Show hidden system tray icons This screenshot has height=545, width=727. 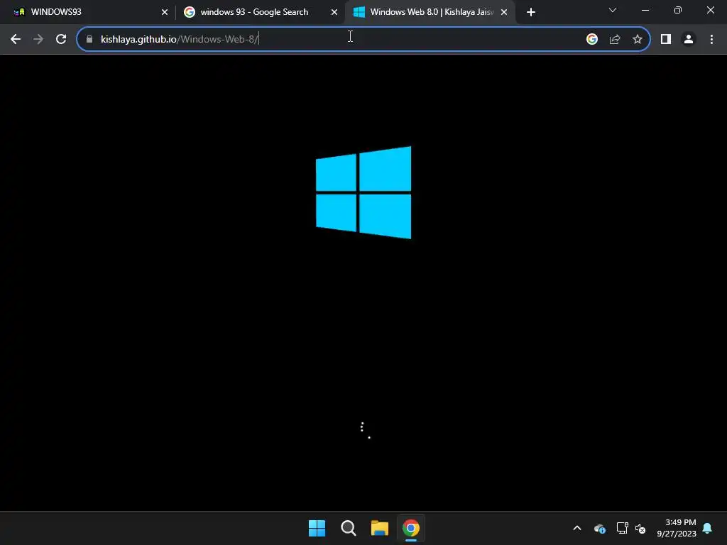point(577,528)
